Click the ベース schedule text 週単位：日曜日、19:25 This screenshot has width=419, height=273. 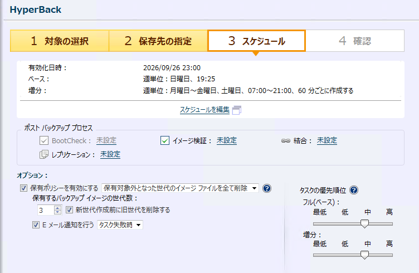click(x=179, y=79)
